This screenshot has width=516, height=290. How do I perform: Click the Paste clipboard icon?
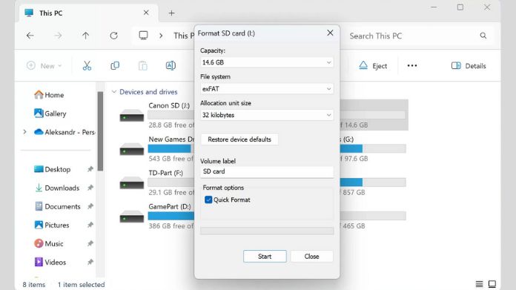coord(143,66)
